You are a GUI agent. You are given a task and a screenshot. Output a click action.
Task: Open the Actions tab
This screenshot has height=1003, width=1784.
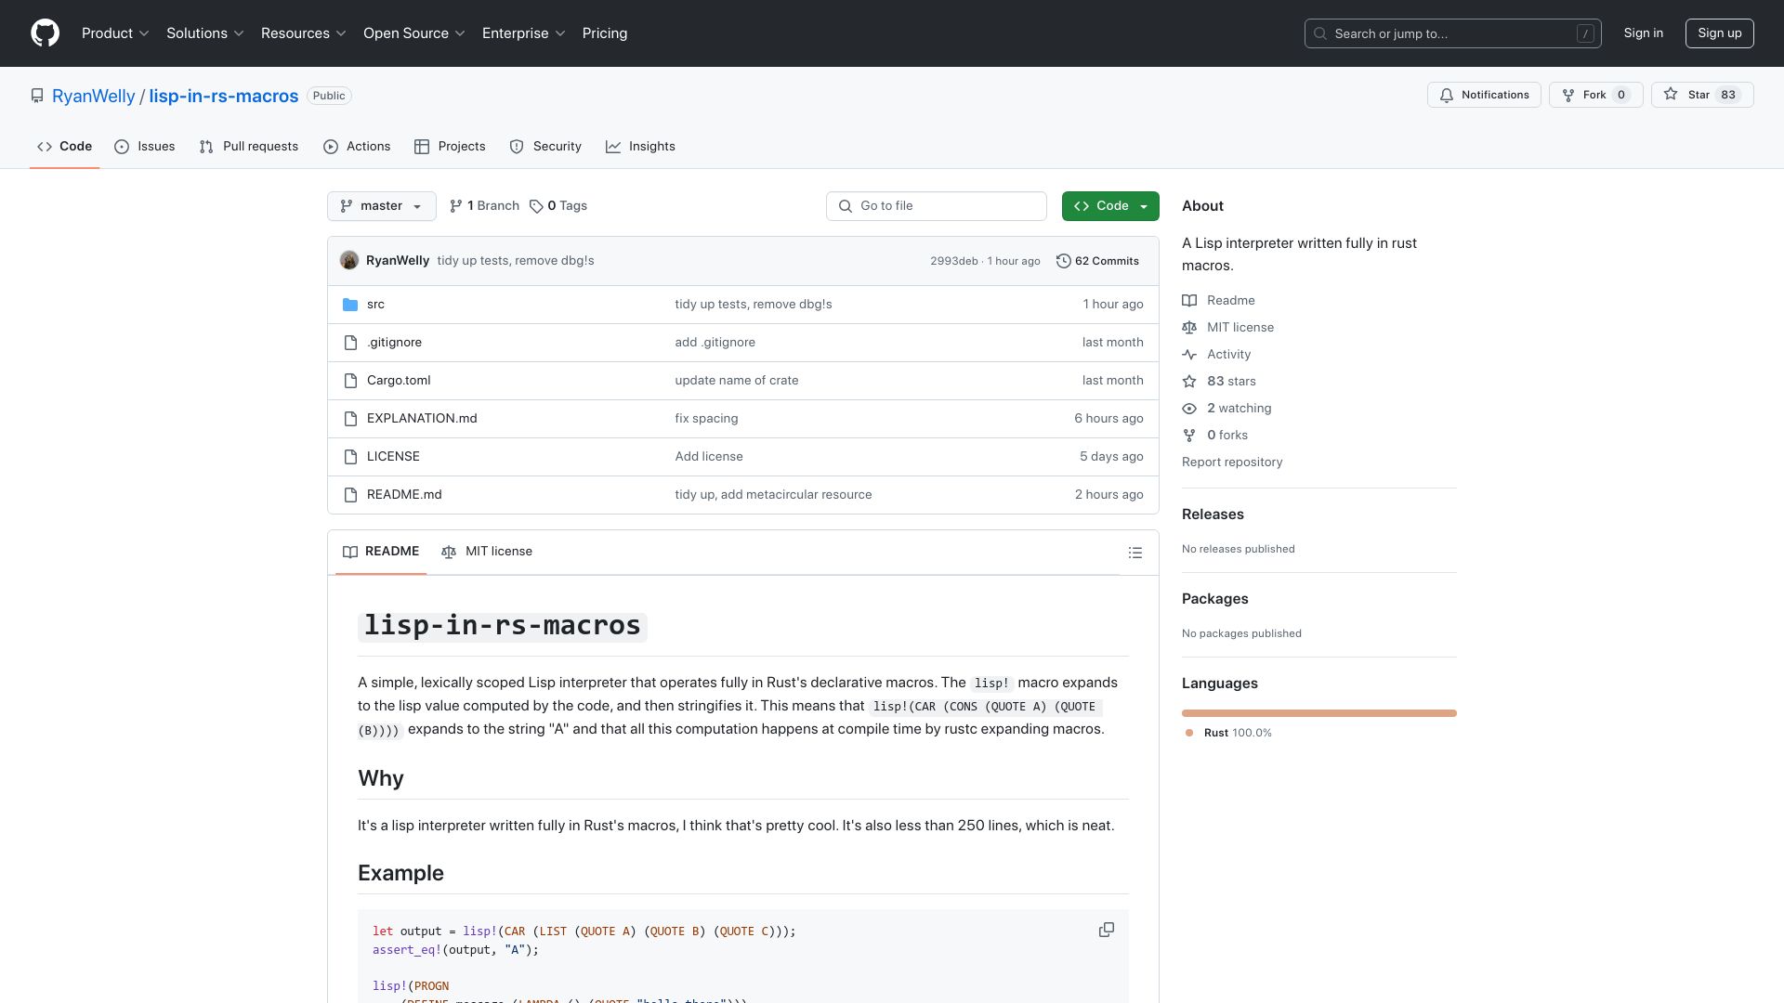point(357,147)
